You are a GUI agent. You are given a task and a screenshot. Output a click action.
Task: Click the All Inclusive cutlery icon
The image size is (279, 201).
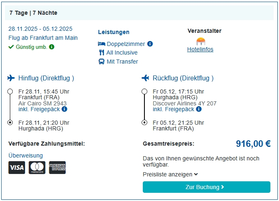click(x=102, y=53)
